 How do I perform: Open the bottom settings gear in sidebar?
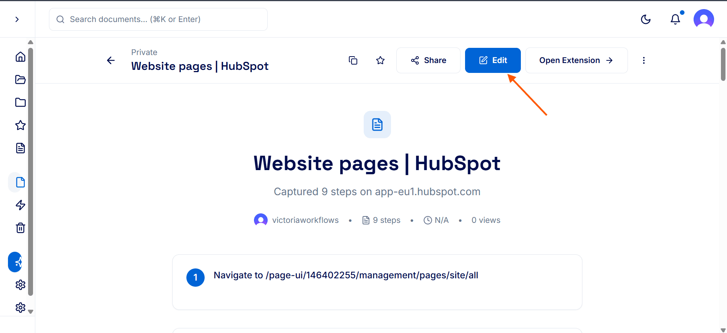(x=21, y=308)
